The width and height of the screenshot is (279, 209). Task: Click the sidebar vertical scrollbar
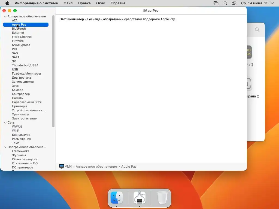[x=53, y=71]
